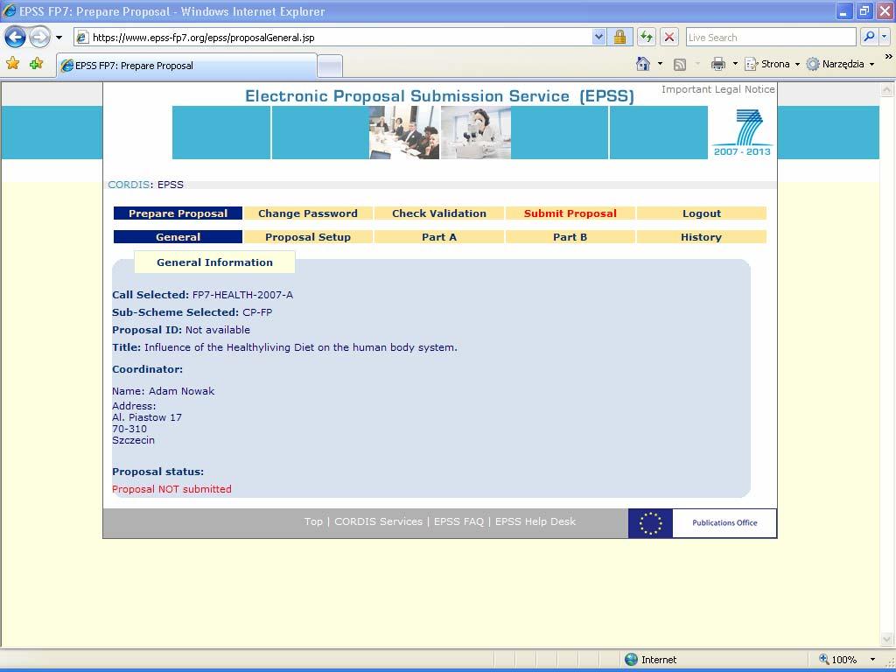Screen dimensions: 896x672
Task: Click the Internet zone status icon
Action: click(631, 660)
